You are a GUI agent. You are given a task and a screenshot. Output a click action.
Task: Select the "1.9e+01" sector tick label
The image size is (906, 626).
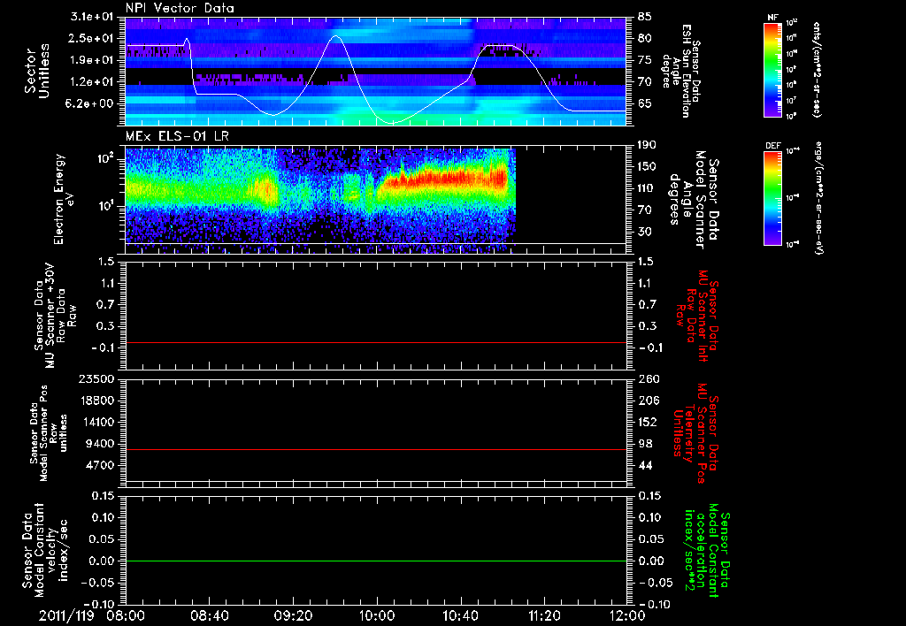[x=91, y=60]
